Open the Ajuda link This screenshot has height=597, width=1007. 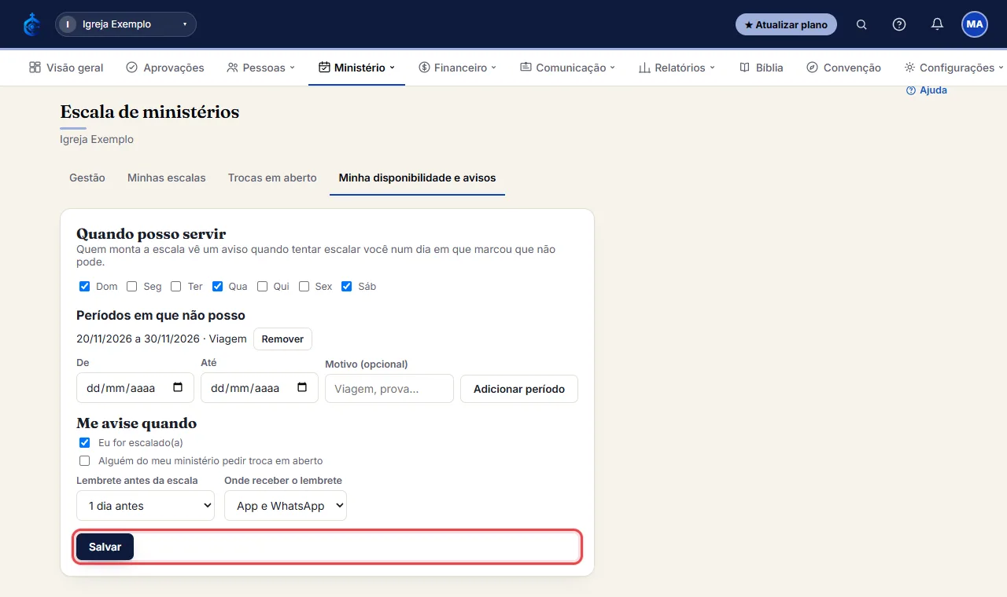click(927, 90)
